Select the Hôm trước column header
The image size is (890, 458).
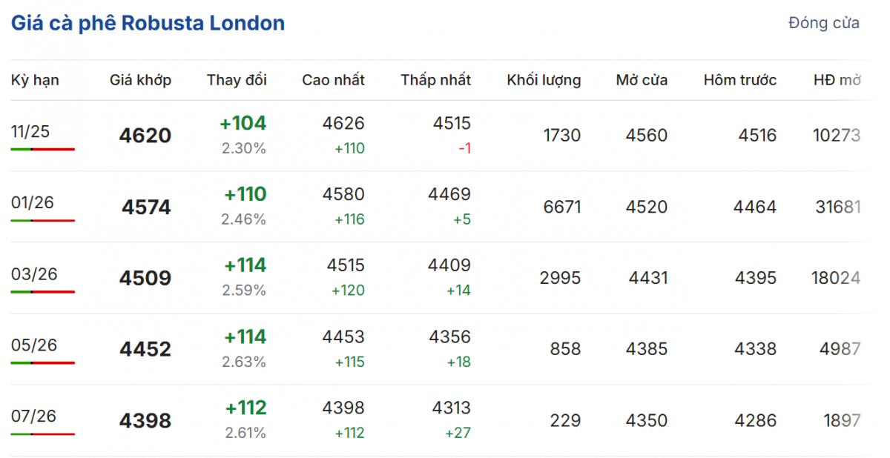(x=739, y=80)
